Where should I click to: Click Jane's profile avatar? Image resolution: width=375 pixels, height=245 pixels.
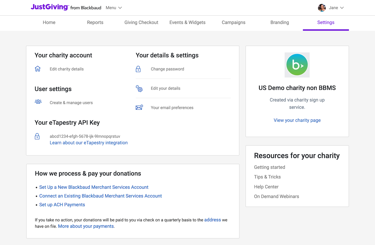pos(322,8)
